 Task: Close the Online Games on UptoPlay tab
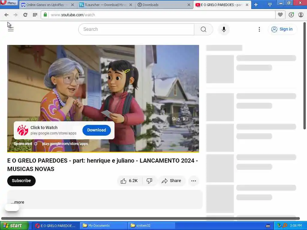tap(73, 5)
